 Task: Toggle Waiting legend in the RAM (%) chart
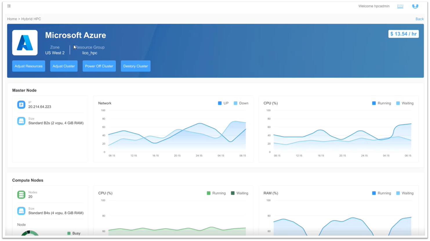pyautogui.click(x=405, y=193)
